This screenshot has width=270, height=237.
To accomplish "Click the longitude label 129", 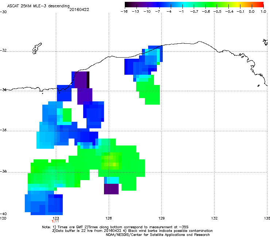I will (162, 218).
